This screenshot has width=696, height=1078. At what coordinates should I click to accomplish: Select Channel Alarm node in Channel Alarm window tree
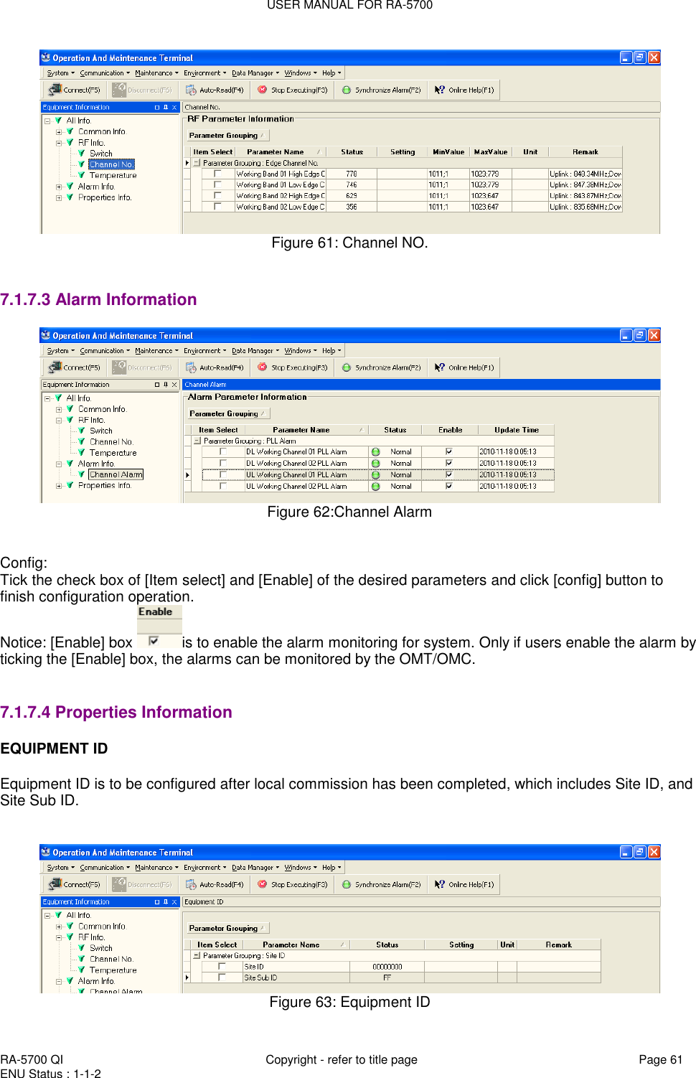(116, 474)
